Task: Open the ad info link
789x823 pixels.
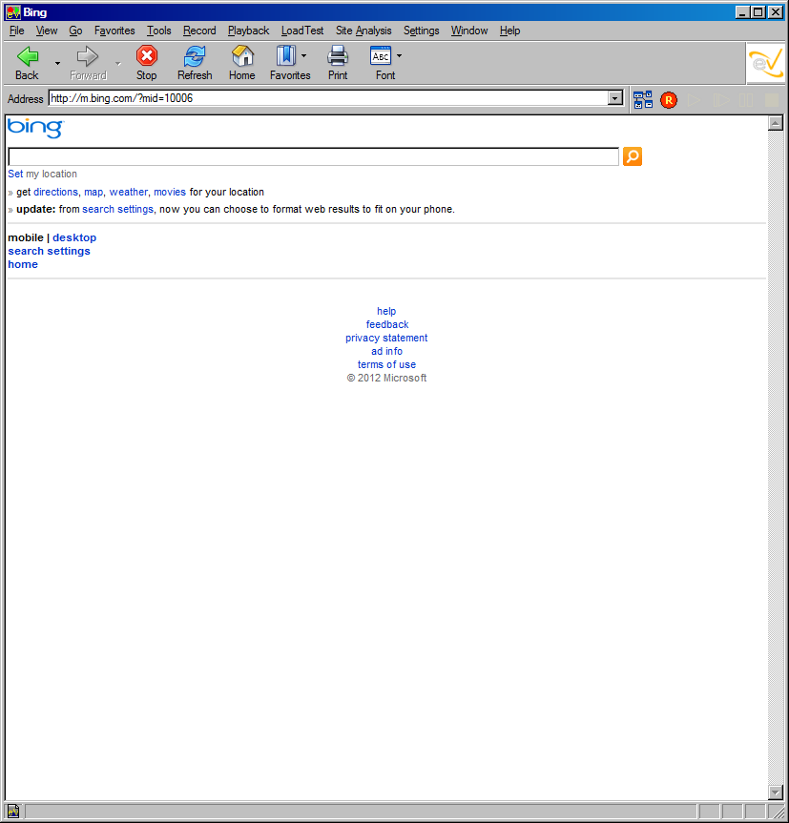Action: 387,351
